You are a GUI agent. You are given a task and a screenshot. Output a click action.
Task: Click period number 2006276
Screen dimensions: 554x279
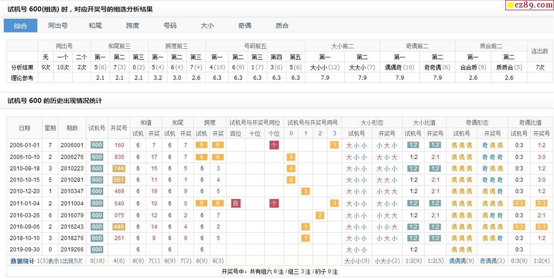pyautogui.click(x=72, y=157)
